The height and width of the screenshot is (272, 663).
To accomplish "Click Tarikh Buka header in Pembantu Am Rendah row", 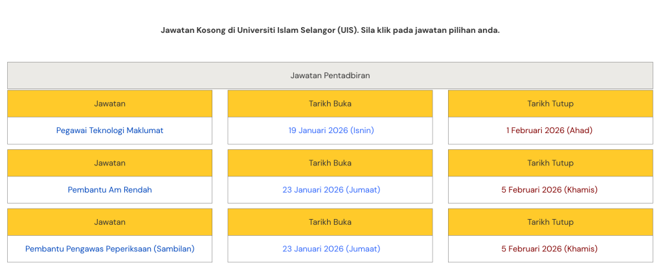I will click(x=330, y=163).
